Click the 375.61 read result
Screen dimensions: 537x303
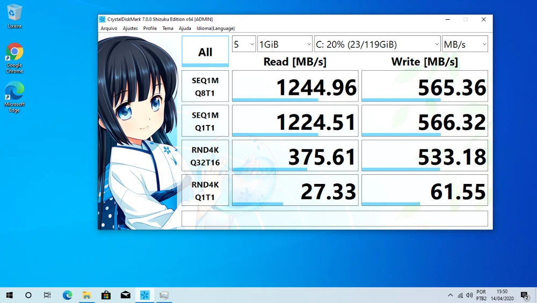tap(295, 156)
